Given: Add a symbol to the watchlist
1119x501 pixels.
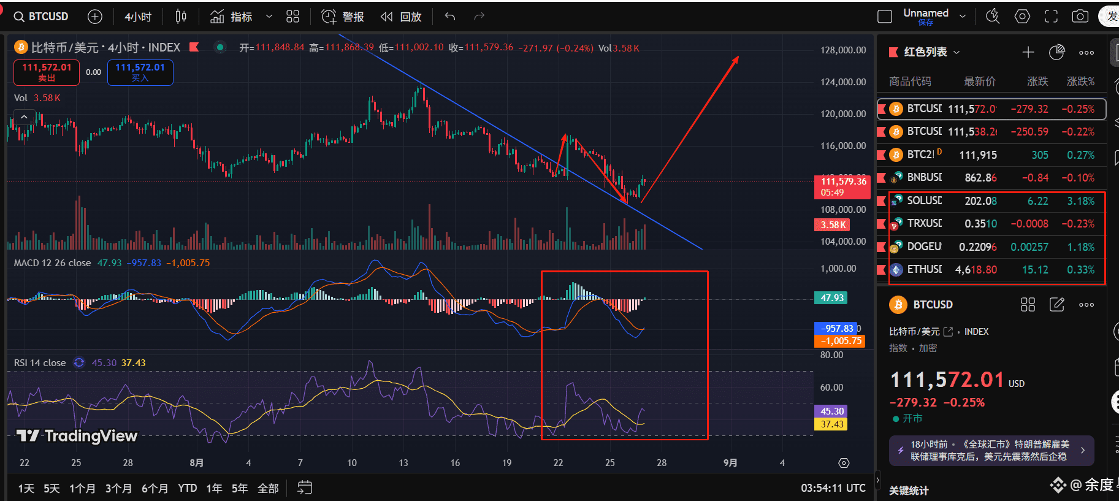Looking at the screenshot, I should [1028, 52].
